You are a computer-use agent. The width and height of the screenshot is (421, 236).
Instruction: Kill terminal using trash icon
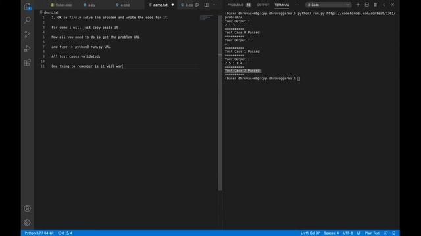pyautogui.click(x=376, y=5)
